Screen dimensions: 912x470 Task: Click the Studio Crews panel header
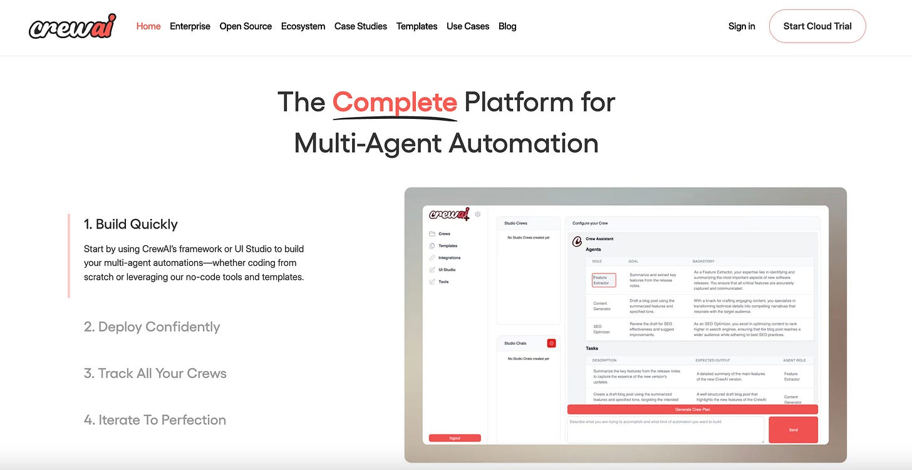tap(528, 223)
